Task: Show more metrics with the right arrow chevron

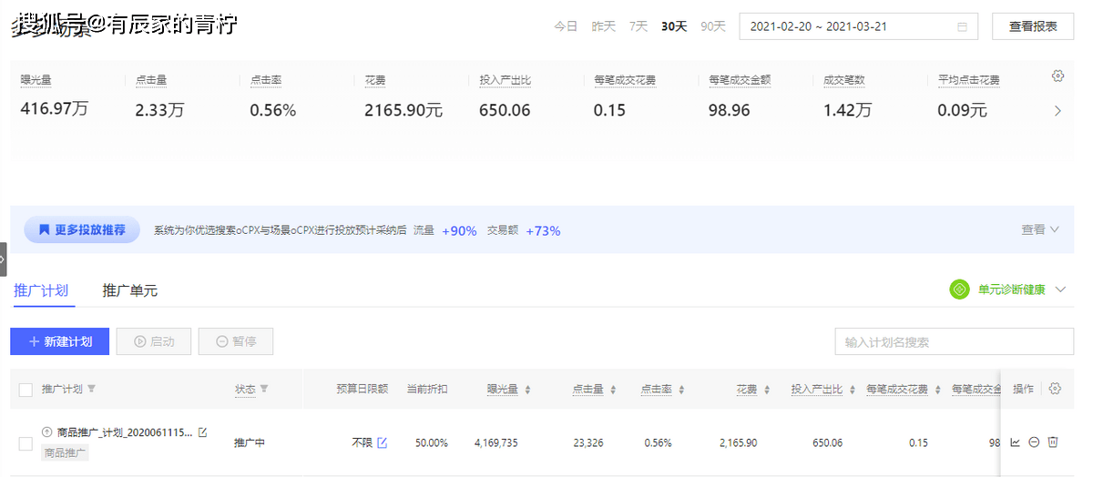Action: (x=1057, y=111)
